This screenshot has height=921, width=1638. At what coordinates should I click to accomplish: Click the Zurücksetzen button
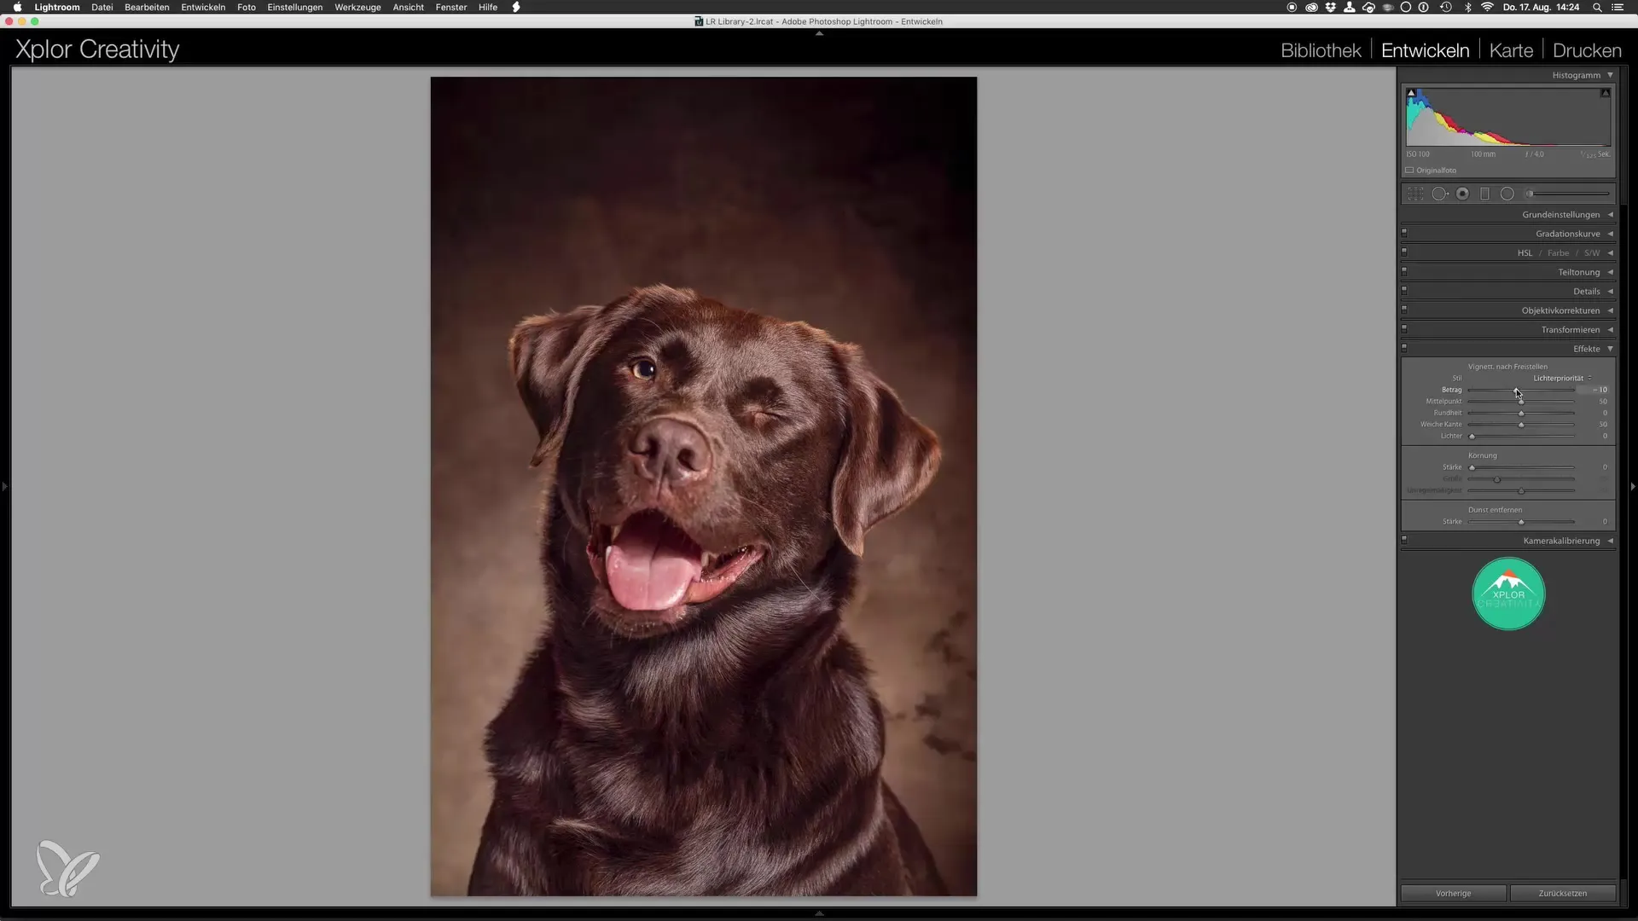coord(1562,893)
